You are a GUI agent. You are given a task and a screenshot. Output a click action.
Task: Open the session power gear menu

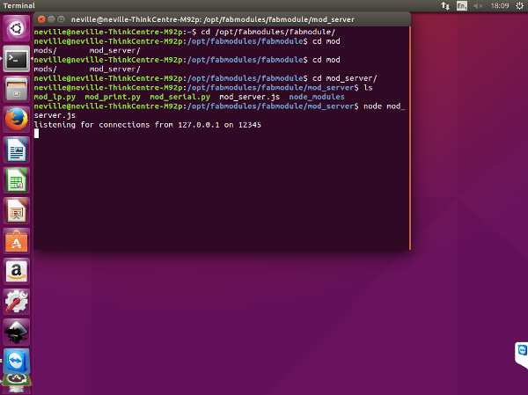coord(519,6)
